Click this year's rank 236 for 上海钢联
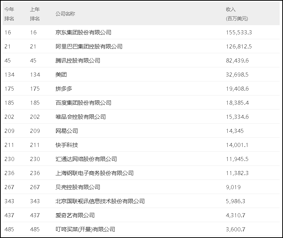Screen dimensions: 283x238 (9, 173)
